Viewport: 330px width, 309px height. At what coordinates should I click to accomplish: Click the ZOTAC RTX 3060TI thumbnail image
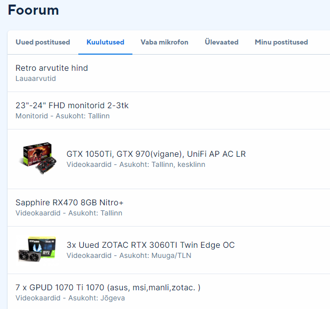coord(37,249)
